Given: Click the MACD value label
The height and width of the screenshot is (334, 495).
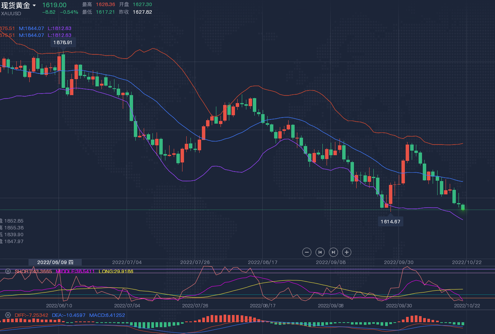Looking at the screenshot, I should coord(107,315).
